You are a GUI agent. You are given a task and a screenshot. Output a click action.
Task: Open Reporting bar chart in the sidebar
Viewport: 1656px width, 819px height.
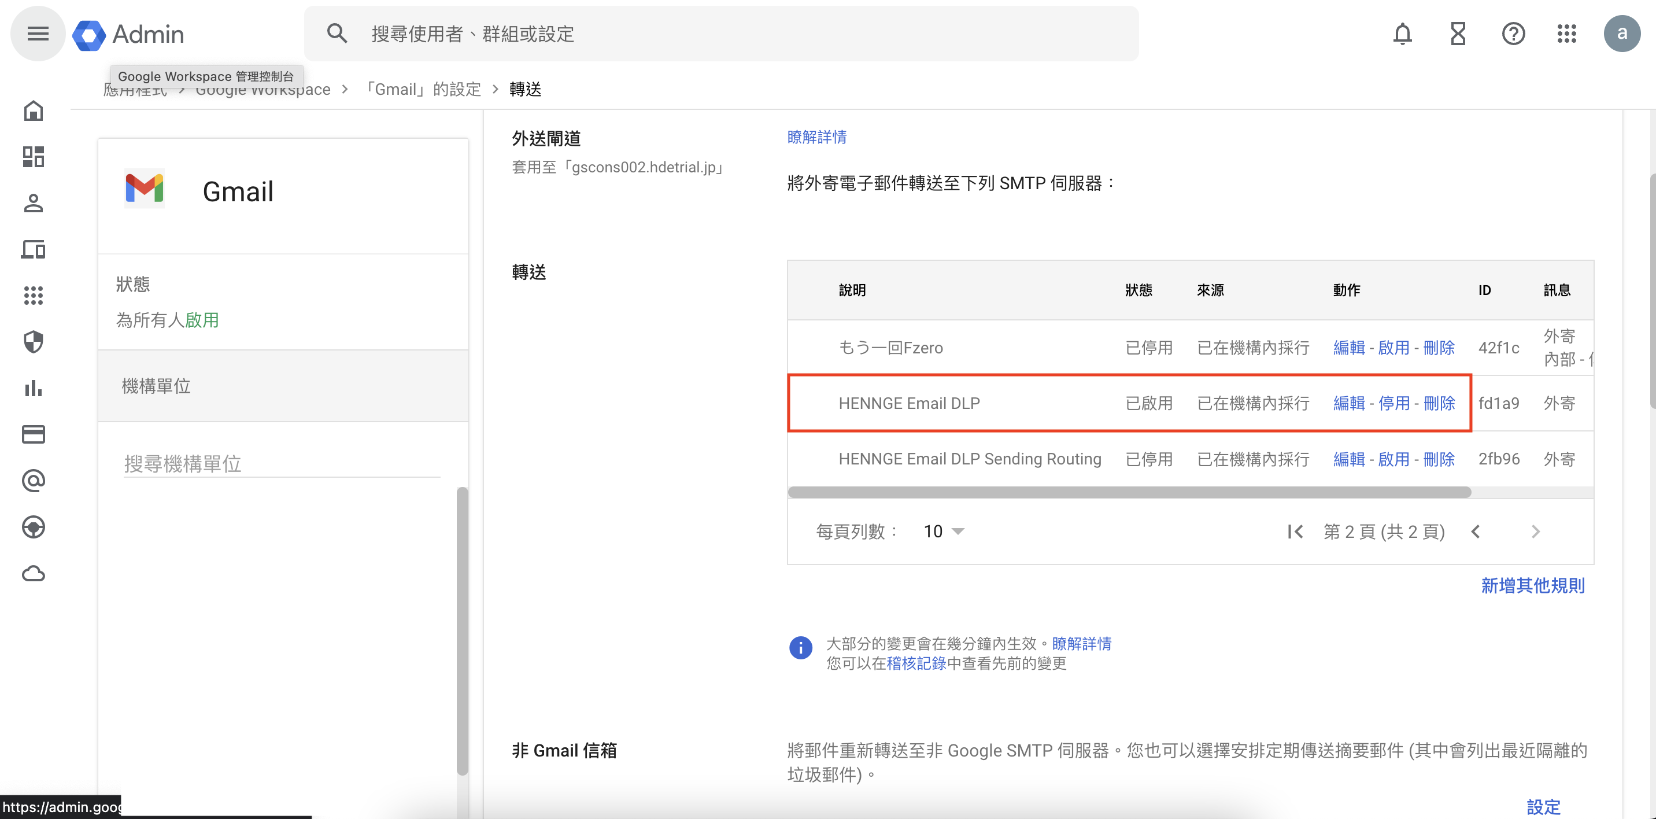click(34, 388)
